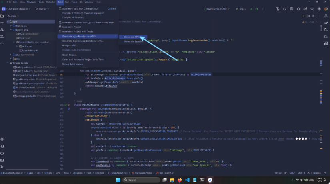Click CRLF line separator in status bar

[x=292, y=173]
